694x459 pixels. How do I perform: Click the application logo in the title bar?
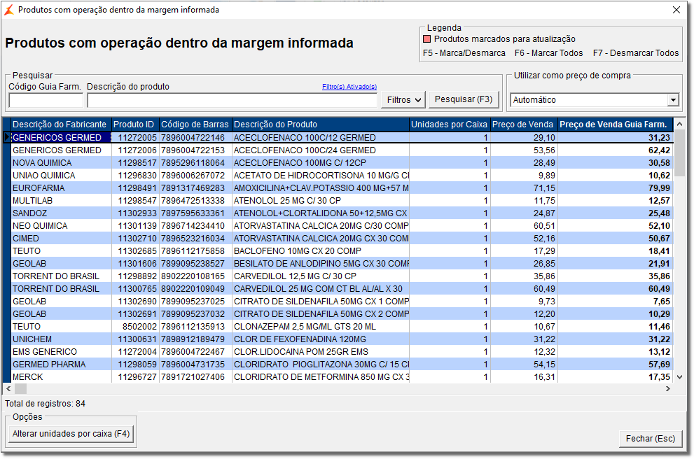9,10
